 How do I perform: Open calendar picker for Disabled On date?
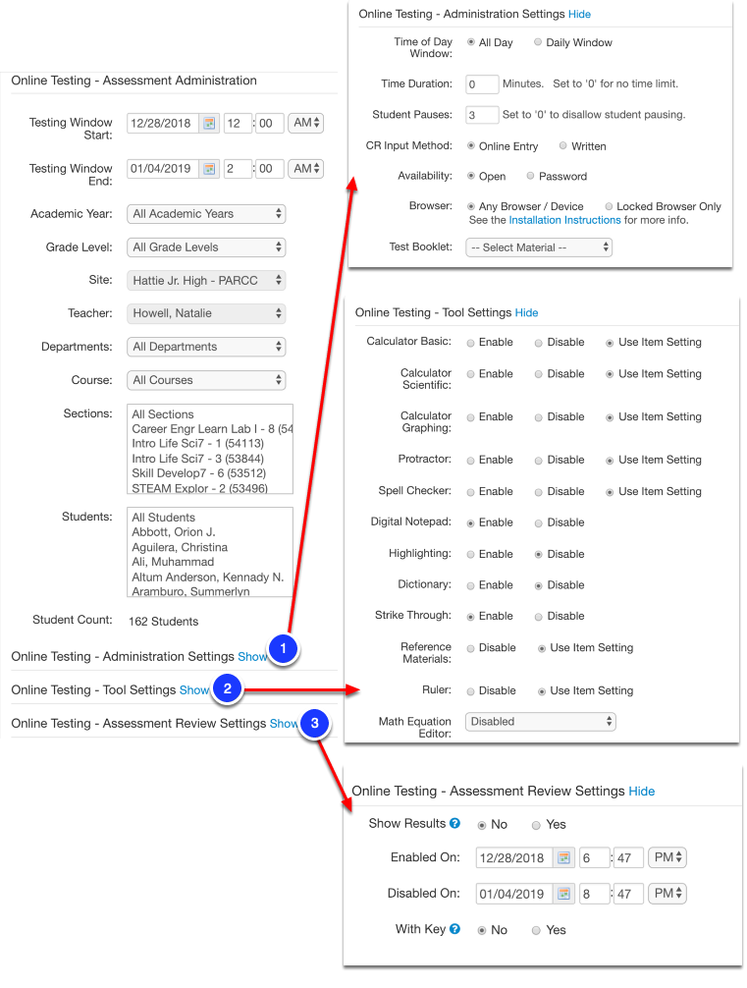click(x=564, y=894)
